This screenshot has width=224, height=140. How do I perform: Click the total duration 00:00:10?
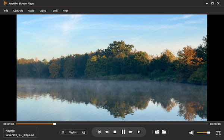click(x=215, y=124)
